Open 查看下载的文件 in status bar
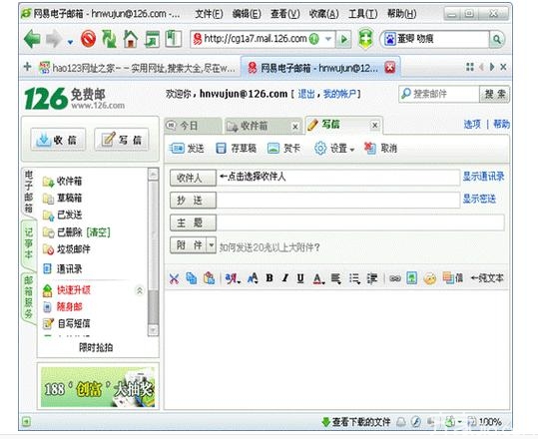This screenshot has width=538, height=439. click(356, 422)
